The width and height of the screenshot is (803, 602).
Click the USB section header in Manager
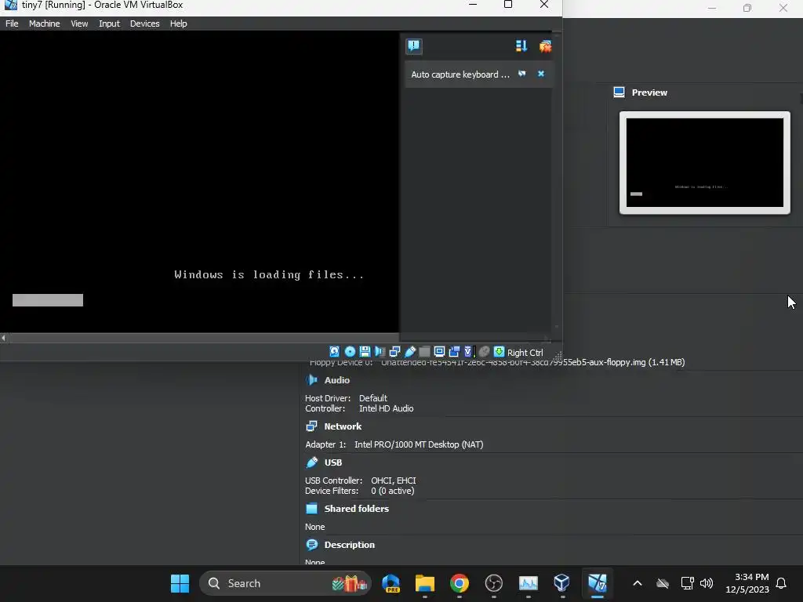(x=332, y=462)
